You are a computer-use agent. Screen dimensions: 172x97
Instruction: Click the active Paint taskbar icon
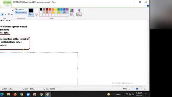[48, 94]
